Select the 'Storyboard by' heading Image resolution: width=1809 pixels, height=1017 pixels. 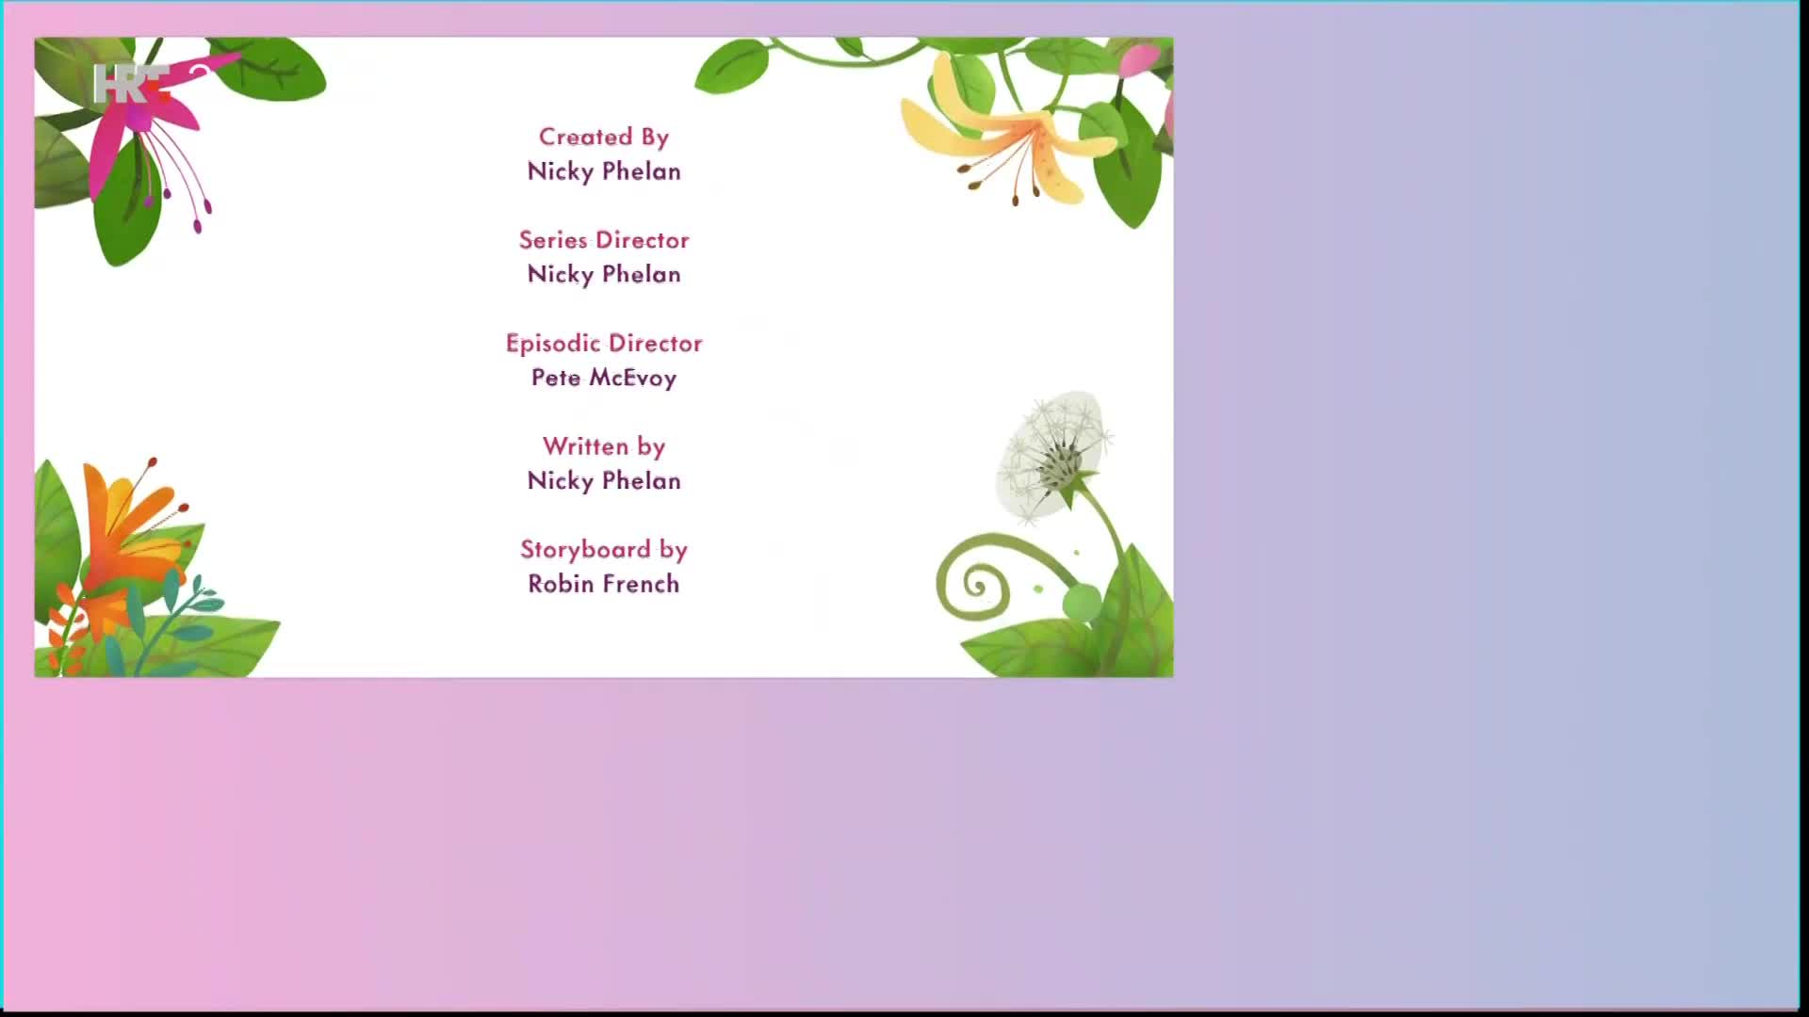pyautogui.click(x=604, y=549)
